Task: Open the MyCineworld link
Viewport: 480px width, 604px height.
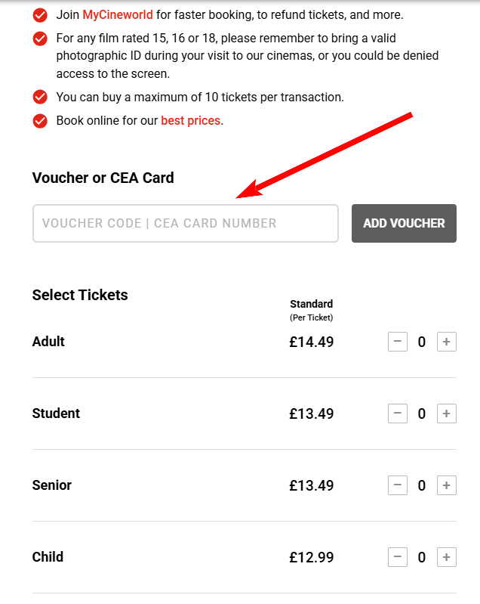Action: pos(117,14)
